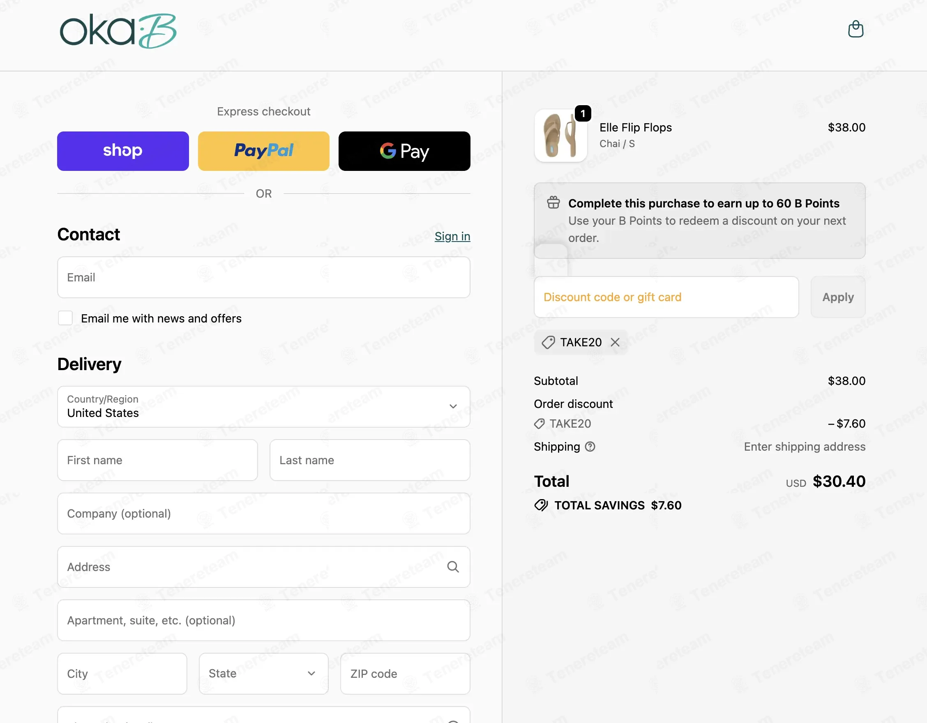Image resolution: width=927 pixels, height=723 pixels.
Task: Open the shopping bag cart icon
Action: pyautogui.click(x=855, y=29)
